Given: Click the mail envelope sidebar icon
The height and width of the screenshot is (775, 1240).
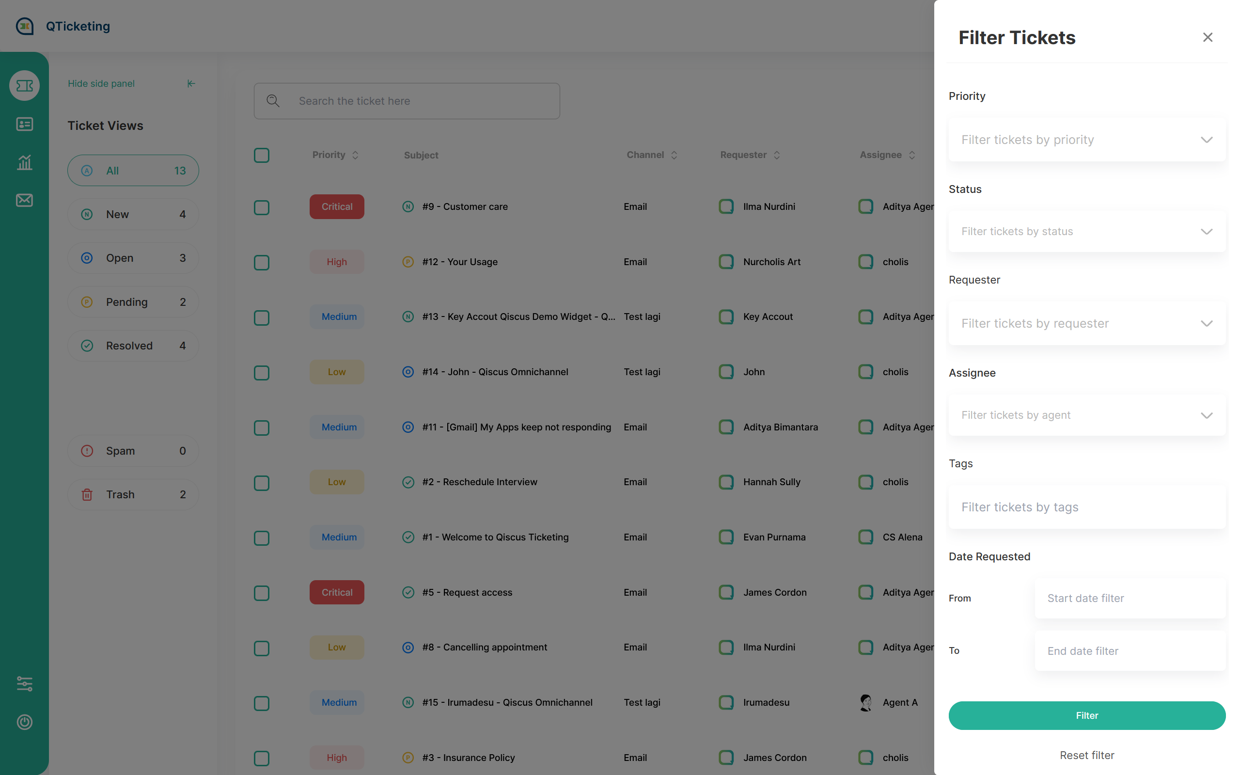Looking at the screenshot, I should point(24,200).
